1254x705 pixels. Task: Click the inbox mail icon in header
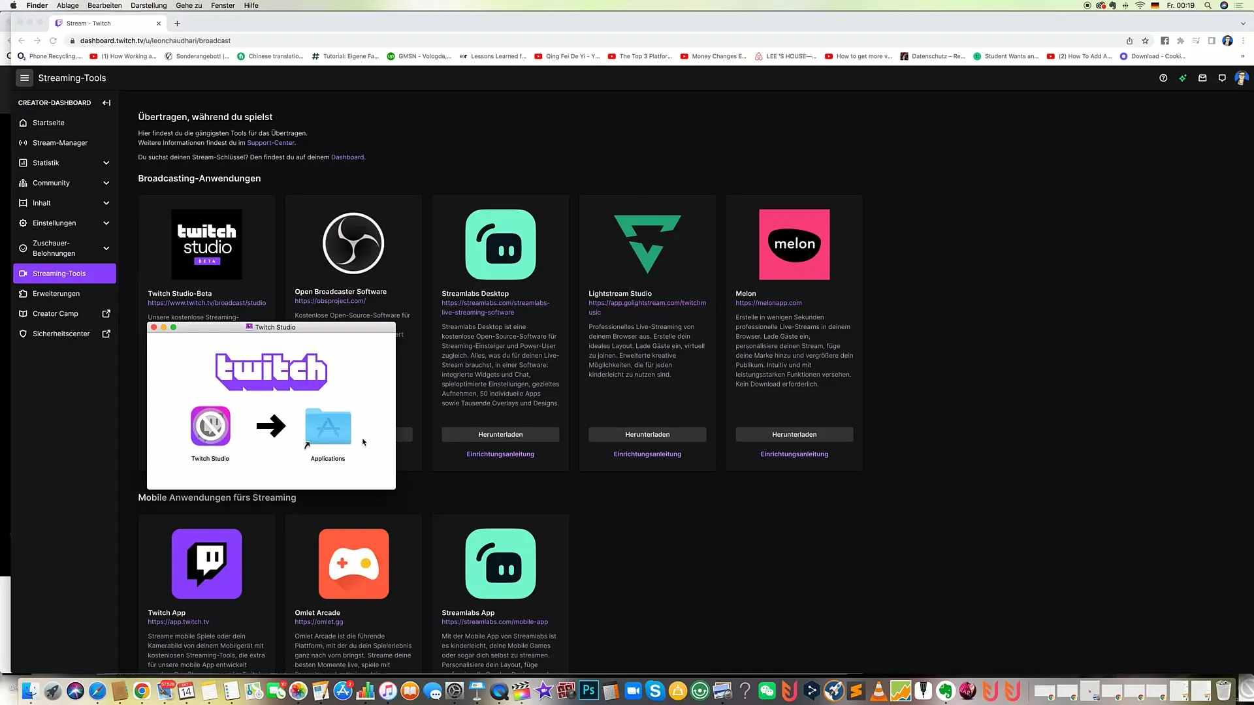1202,78
